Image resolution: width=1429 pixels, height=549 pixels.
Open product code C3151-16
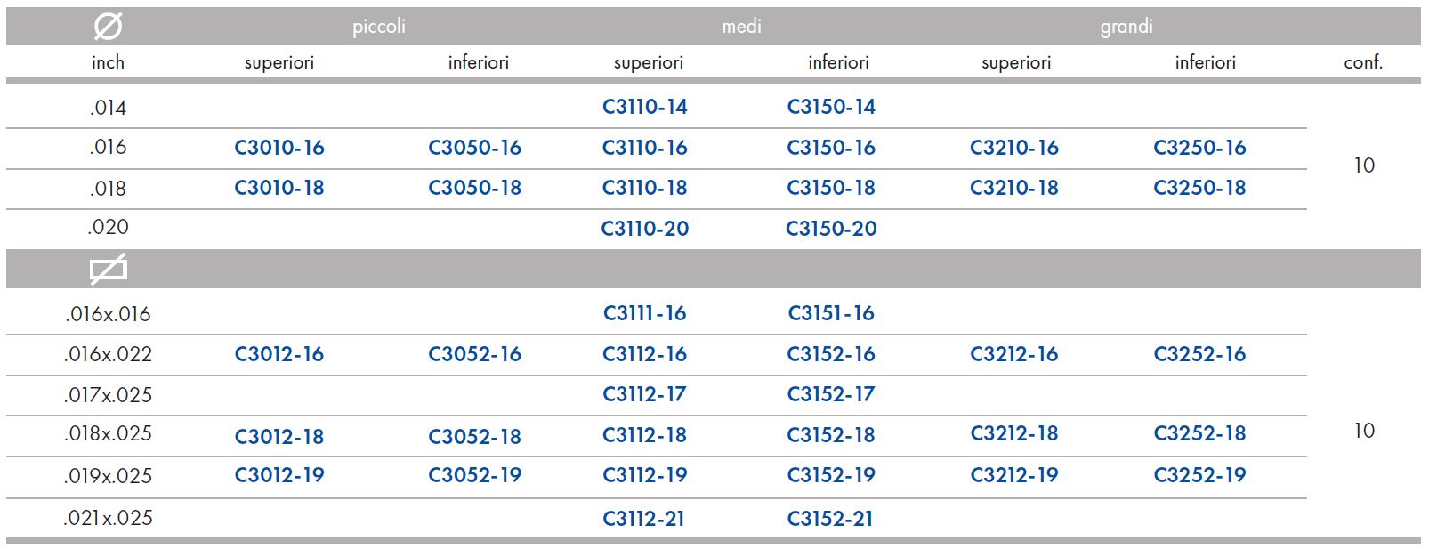pos(831,313)
